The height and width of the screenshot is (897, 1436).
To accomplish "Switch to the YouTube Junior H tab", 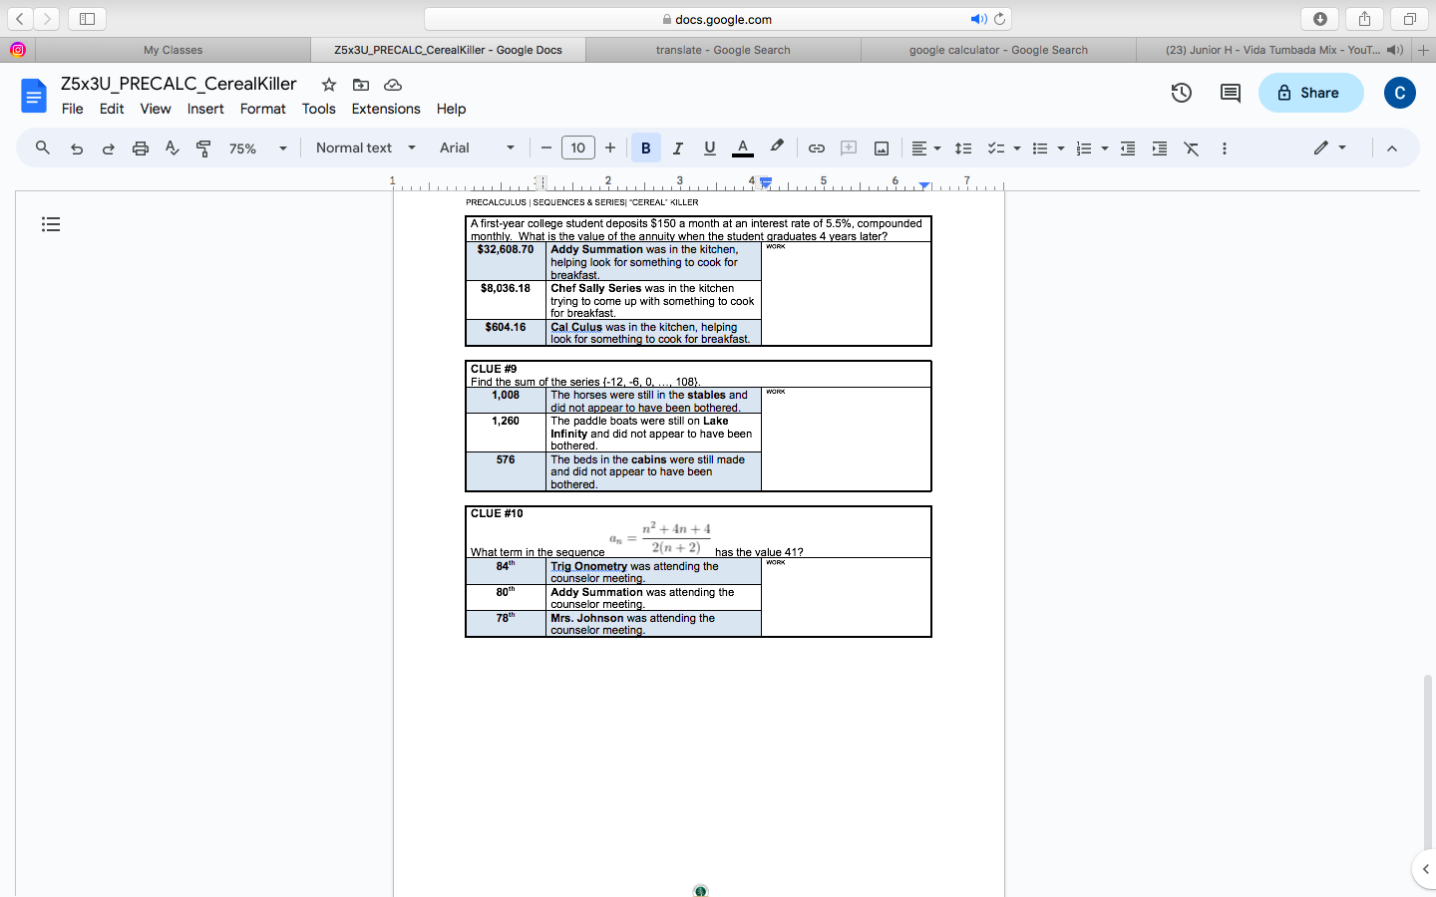I will pyautogui.click(x=1273, y=50).
